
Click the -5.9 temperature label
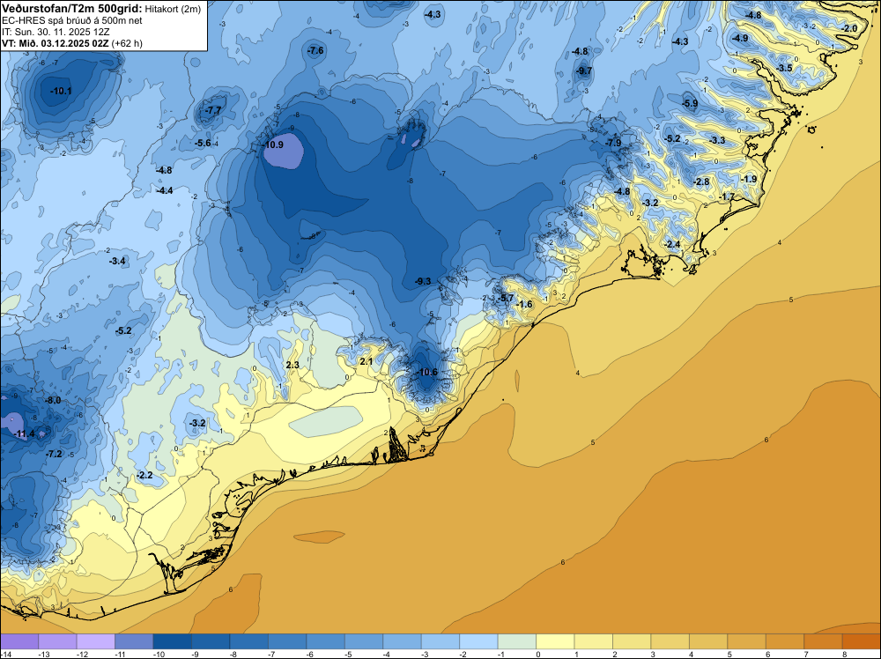coord(690,103)
